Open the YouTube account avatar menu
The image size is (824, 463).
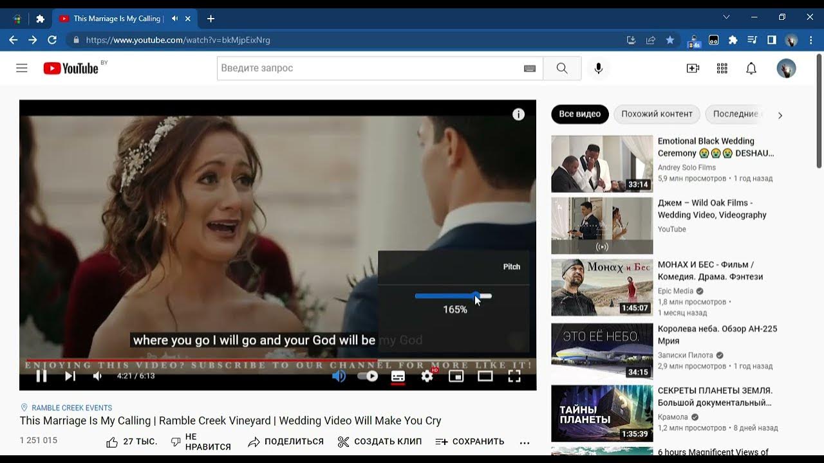click(786, 68)
